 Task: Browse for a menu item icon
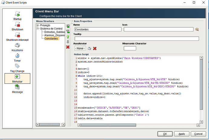pyautogui.click(x=197, y=29)
